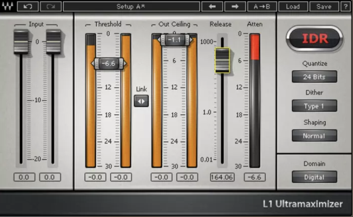Go to next preset with right arrow
Screen dimensions: 353x217
coord(235,6)
